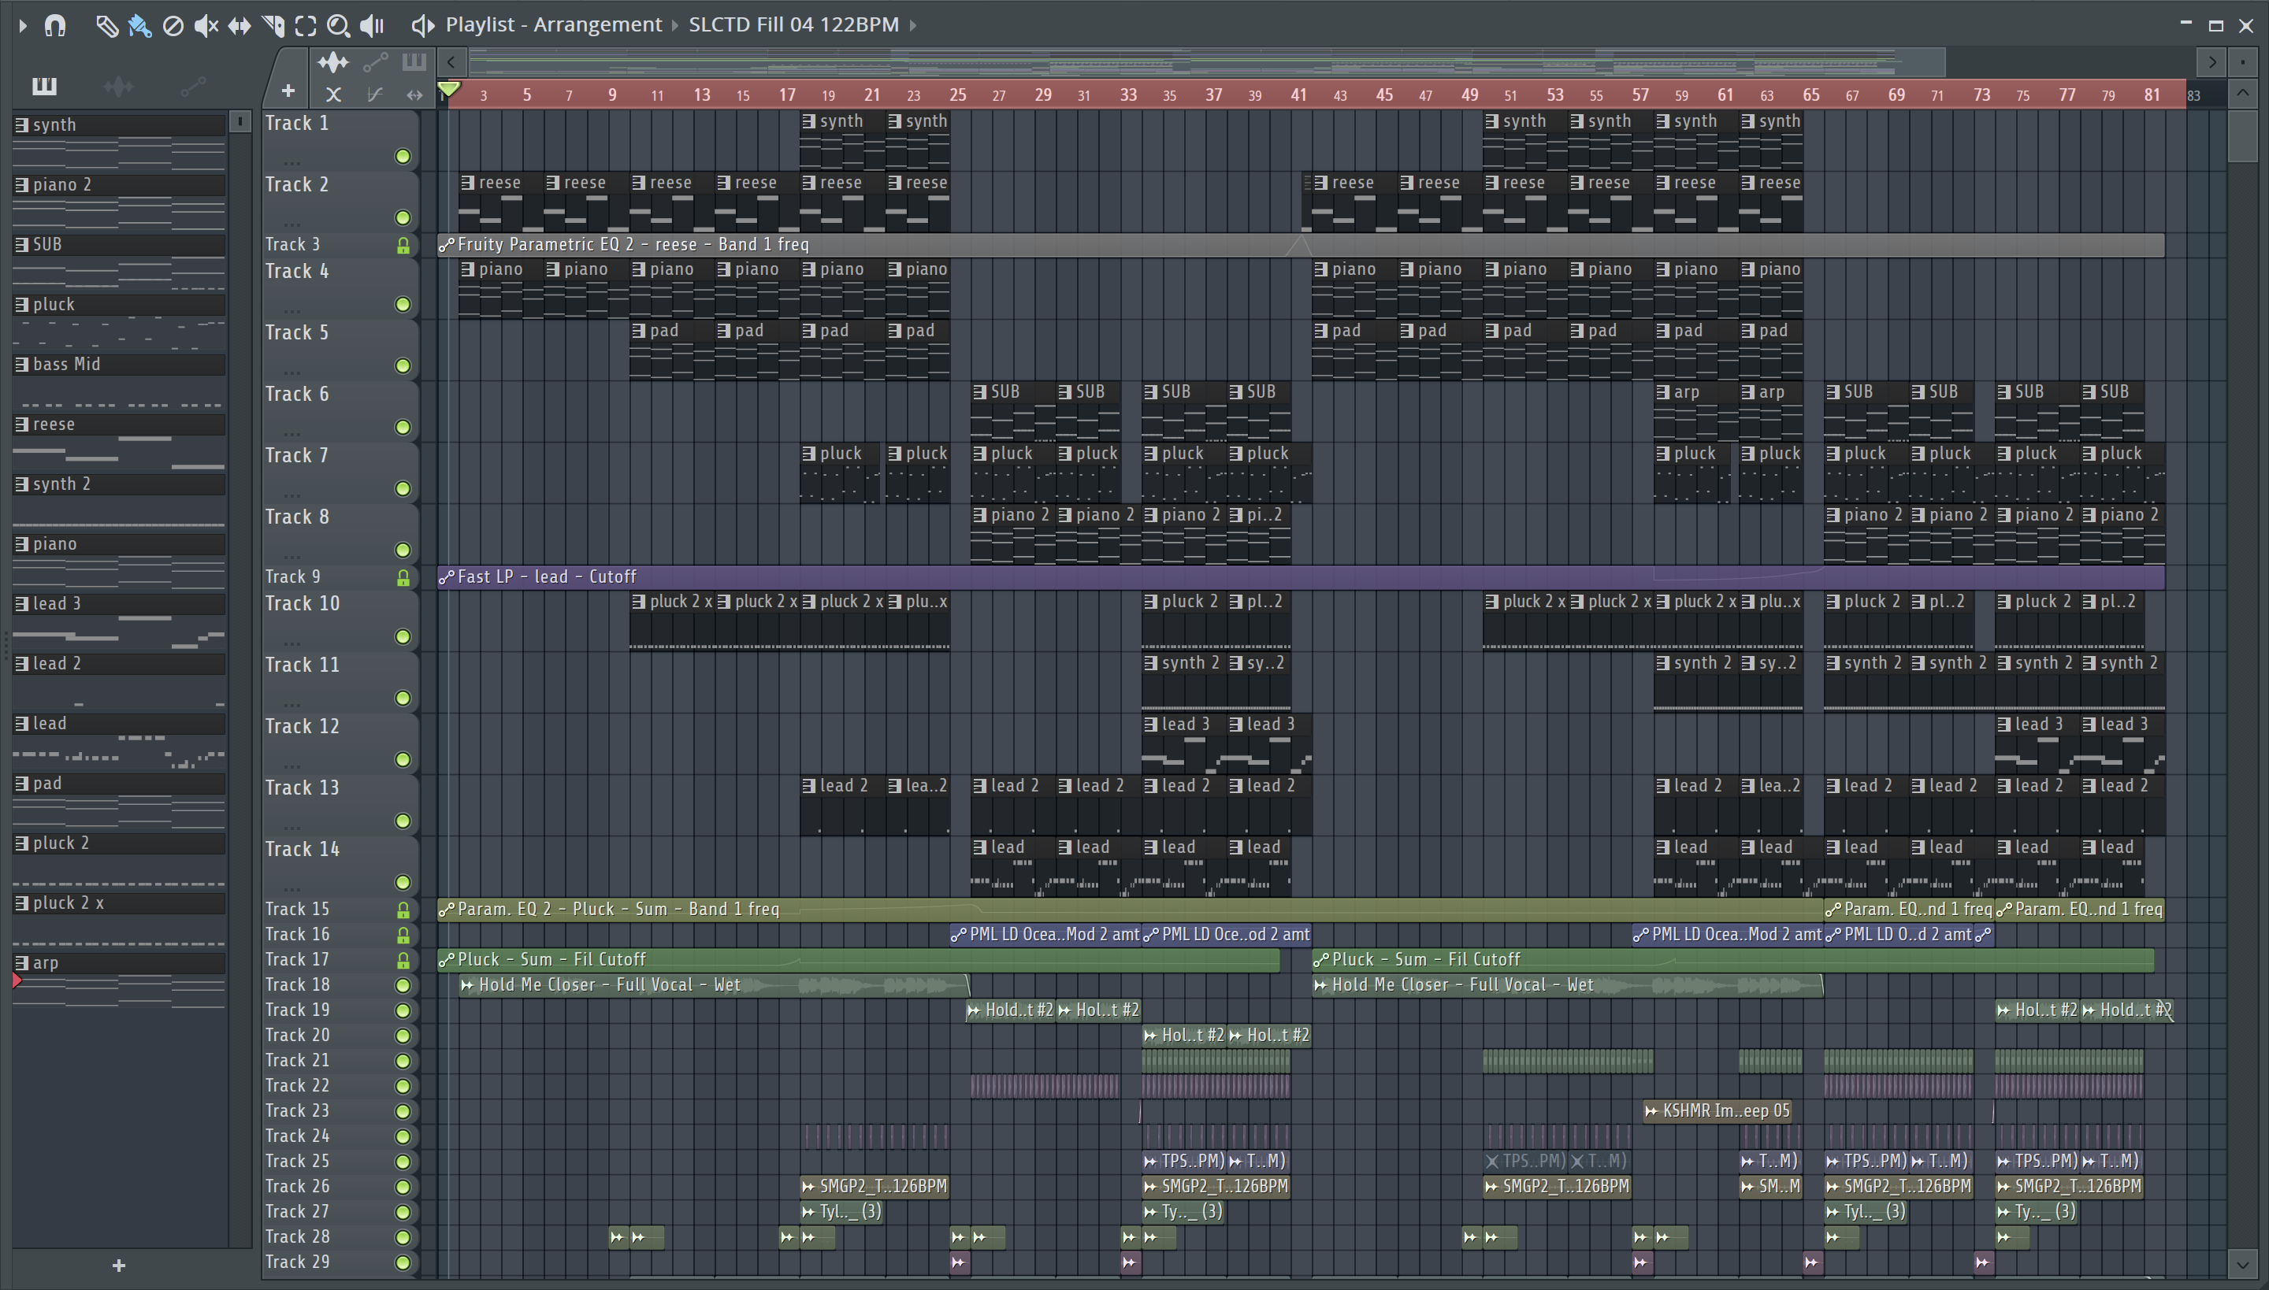Click the picker panel scrollbar handle

tap(240, 122)
